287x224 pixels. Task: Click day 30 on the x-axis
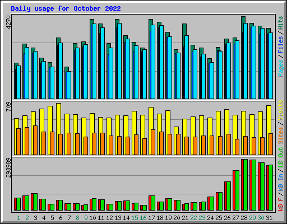tap(261, 218)
